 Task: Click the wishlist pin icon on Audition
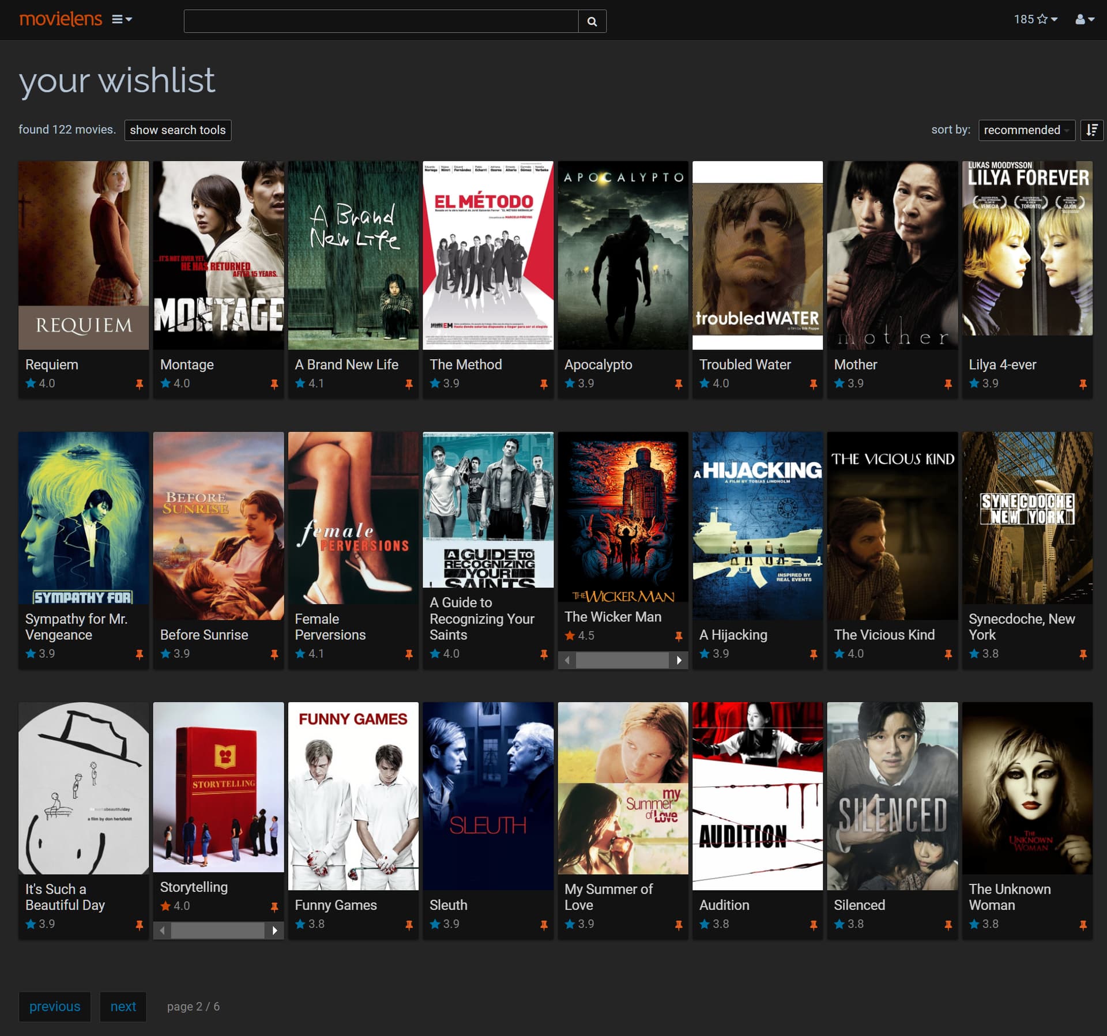(x=813, y=925)
